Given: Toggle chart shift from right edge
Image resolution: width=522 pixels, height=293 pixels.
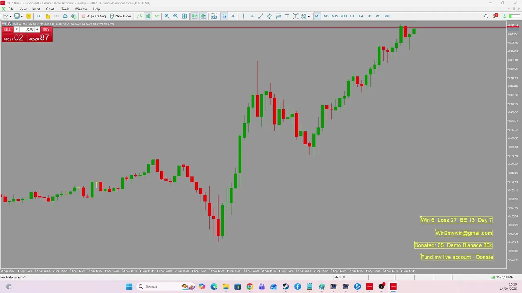Looking at the screenshot, I should click(x=203, y=16).
